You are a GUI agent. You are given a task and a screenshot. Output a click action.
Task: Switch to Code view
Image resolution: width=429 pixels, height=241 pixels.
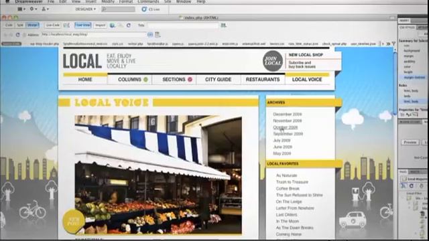(9, 25)
